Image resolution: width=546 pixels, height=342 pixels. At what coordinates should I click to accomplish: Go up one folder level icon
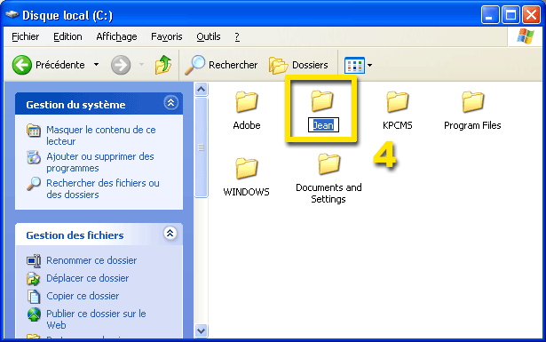click(x=163, y=65)
